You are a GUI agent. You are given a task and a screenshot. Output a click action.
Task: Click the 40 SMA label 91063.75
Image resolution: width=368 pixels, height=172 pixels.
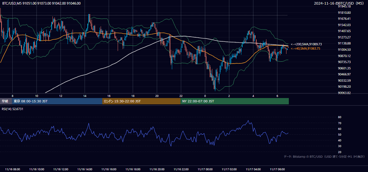pos(306,48)
